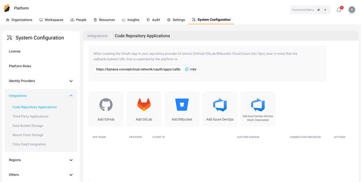Image resolution: width=361 pixels, height=182 pixels.
Task: Select the System Configuration tab
Action: [211, 19]
